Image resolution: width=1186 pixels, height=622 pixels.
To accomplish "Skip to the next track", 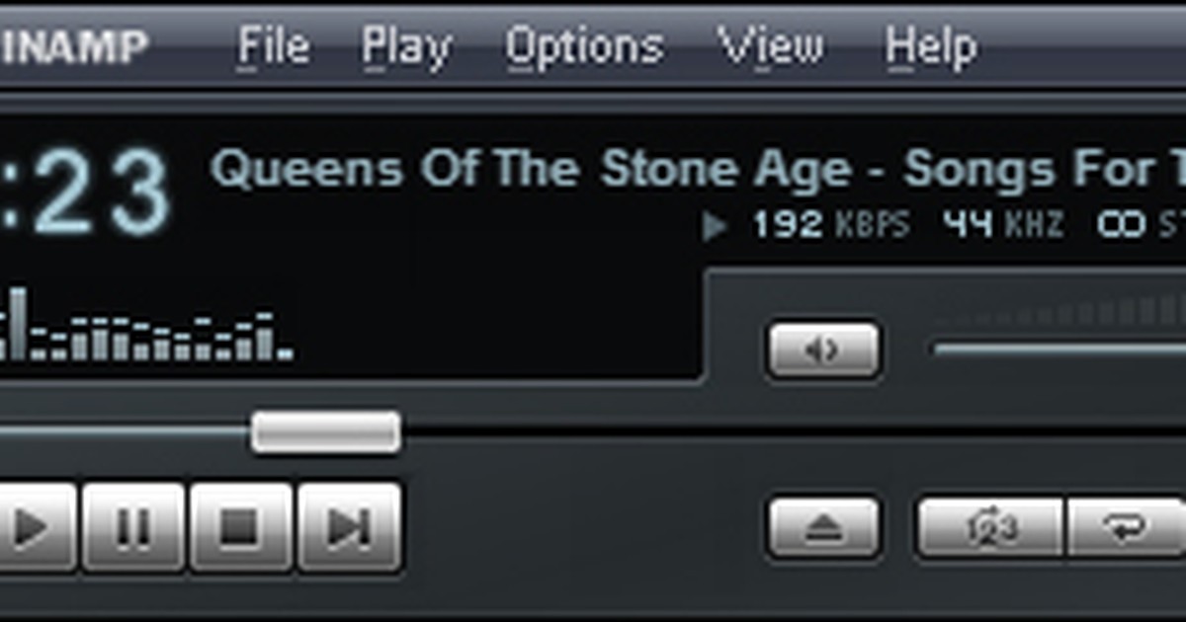I will coord(349,527).
